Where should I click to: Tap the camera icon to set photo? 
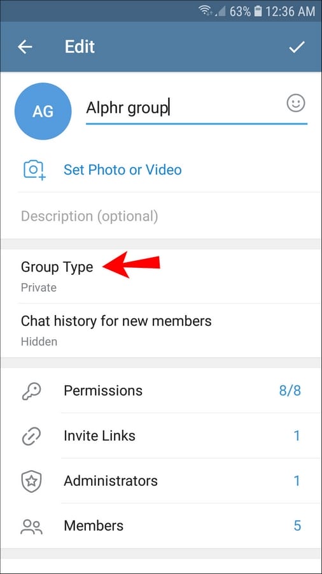[x=35, y=170]
